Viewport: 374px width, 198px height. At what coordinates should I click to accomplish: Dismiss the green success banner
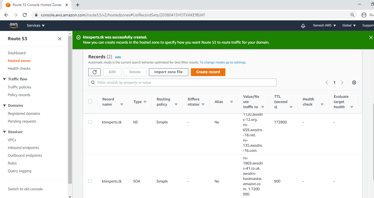(371, 37)
